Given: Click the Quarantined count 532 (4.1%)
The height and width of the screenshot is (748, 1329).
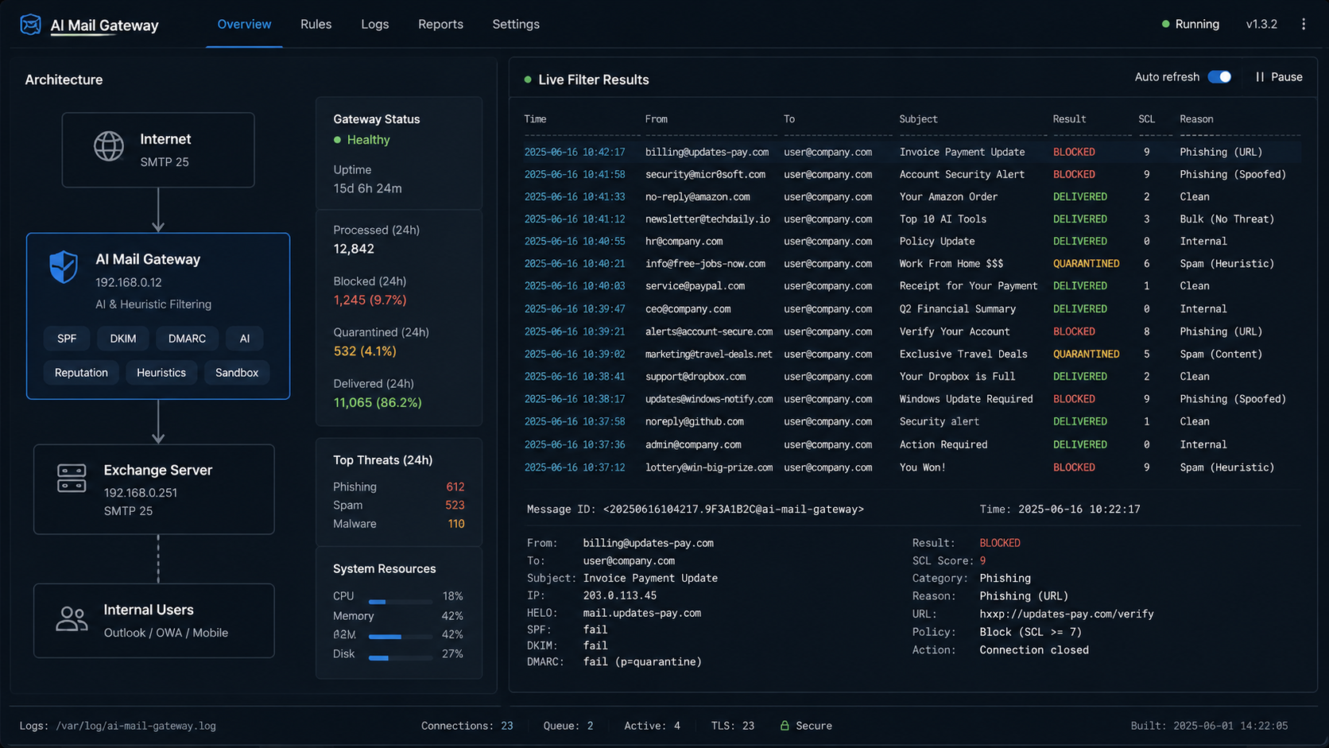Looking at the screenshot, I should click(365, 351).
